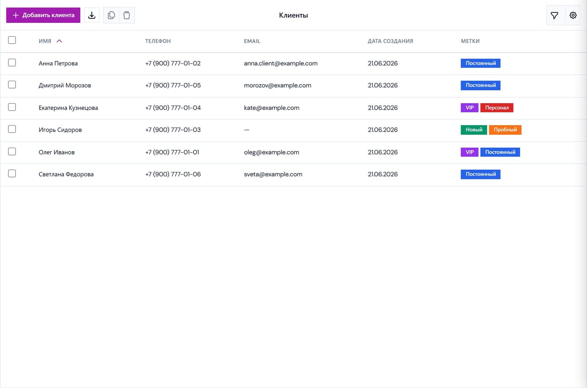Click phone +7 (900) 777-01-05

tap(173, 85)
